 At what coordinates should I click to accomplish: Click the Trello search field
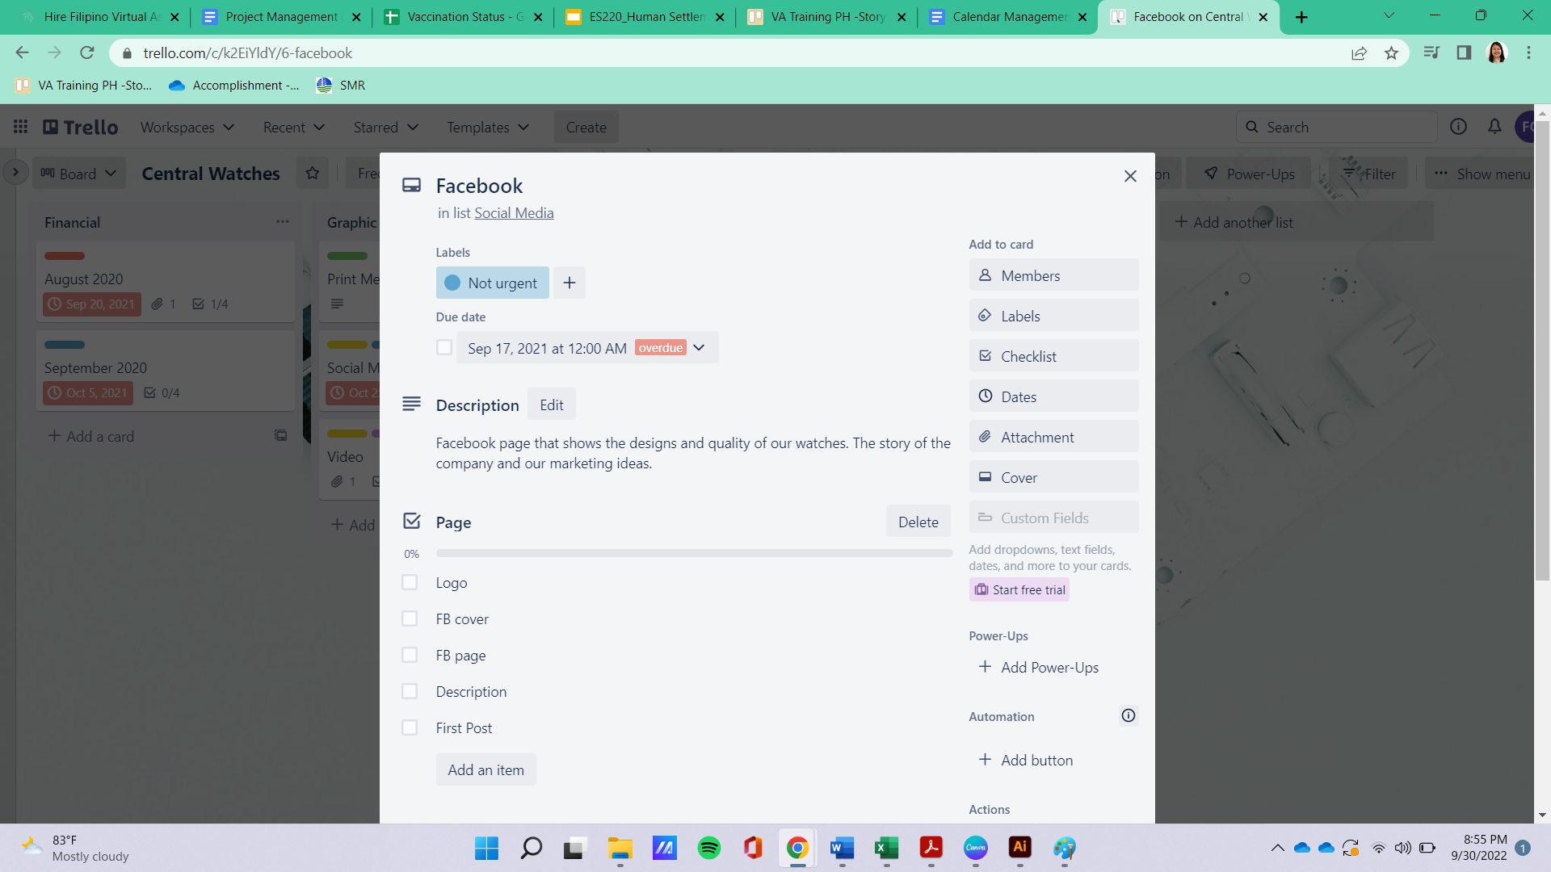(1341, 127)
